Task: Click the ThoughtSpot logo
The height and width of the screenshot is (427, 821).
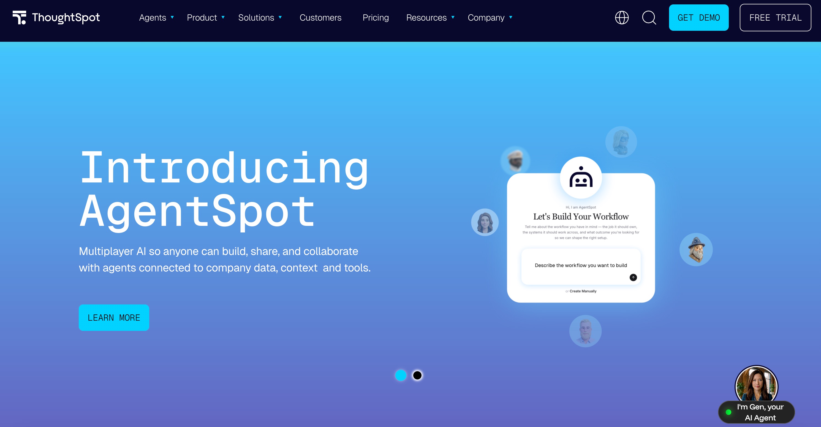Action: 56,18
